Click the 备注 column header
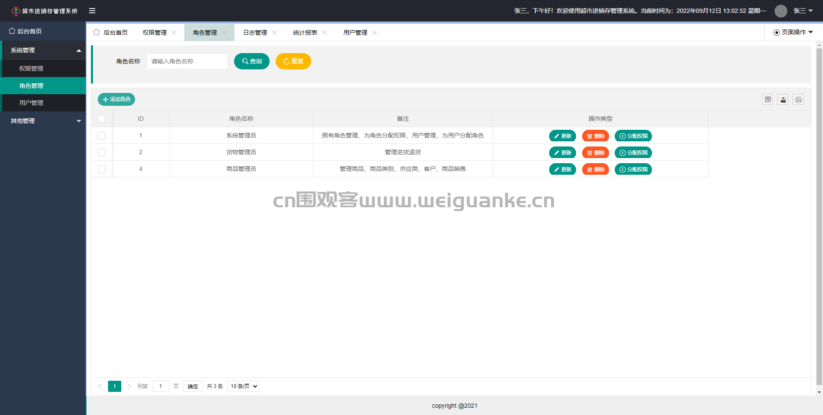Image resolution: width=823 pixels, height=415 pixels. point(403,119)
